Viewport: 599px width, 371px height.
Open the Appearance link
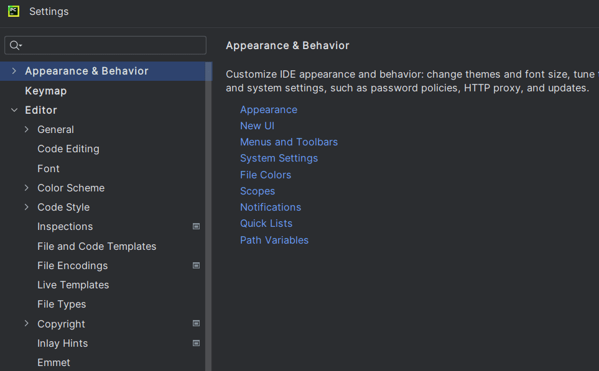coord(269,109)
